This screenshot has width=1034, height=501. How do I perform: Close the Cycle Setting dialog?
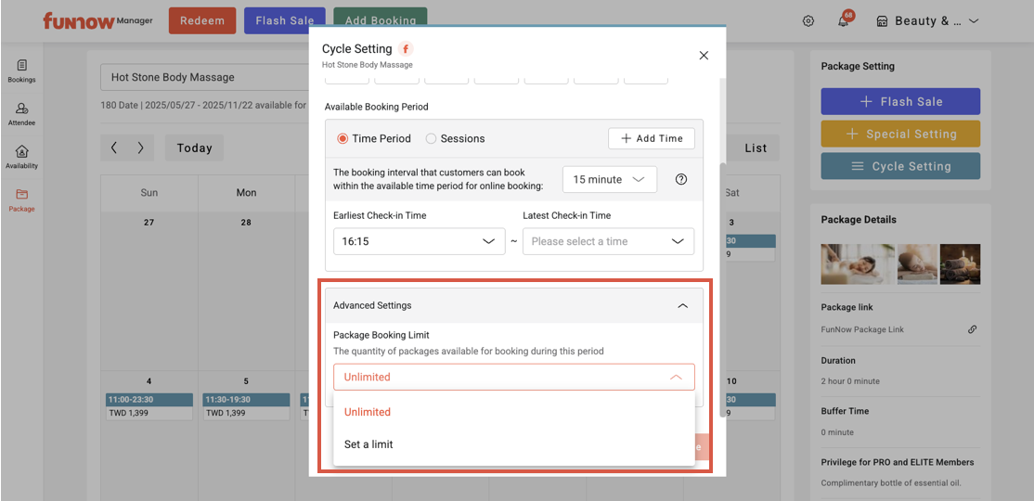tap(704, 56)
